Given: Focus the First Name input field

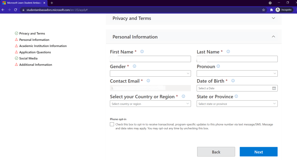Looking at the screenshot, I should 151,59.
